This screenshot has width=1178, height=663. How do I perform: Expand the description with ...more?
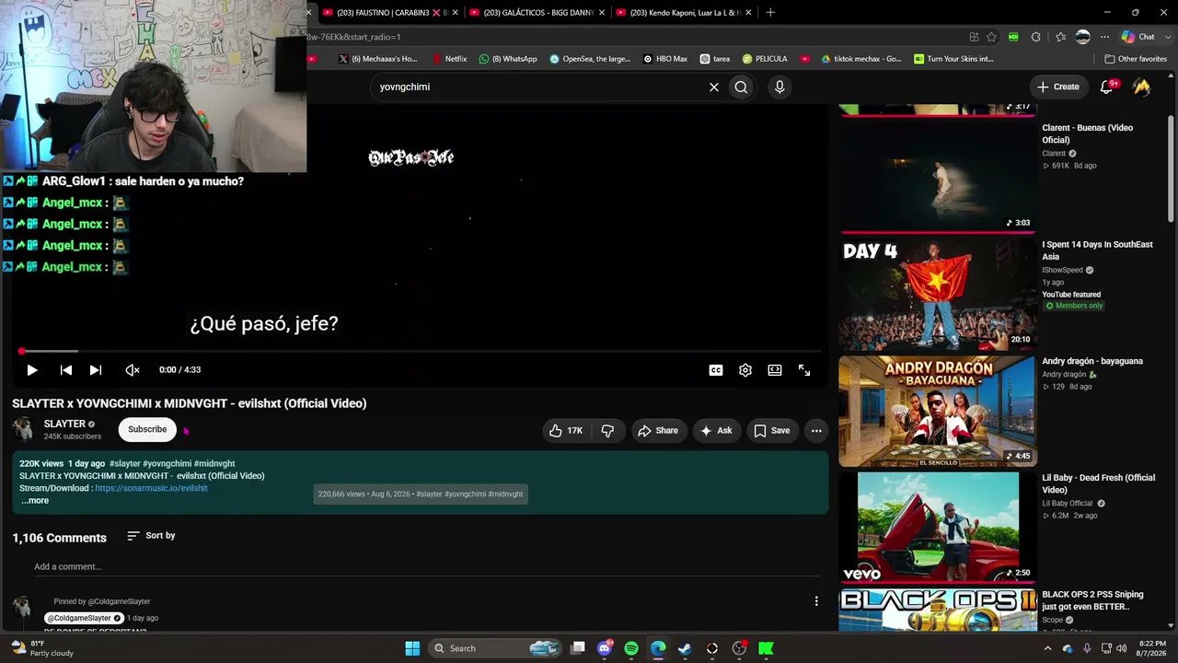[35, 501]
